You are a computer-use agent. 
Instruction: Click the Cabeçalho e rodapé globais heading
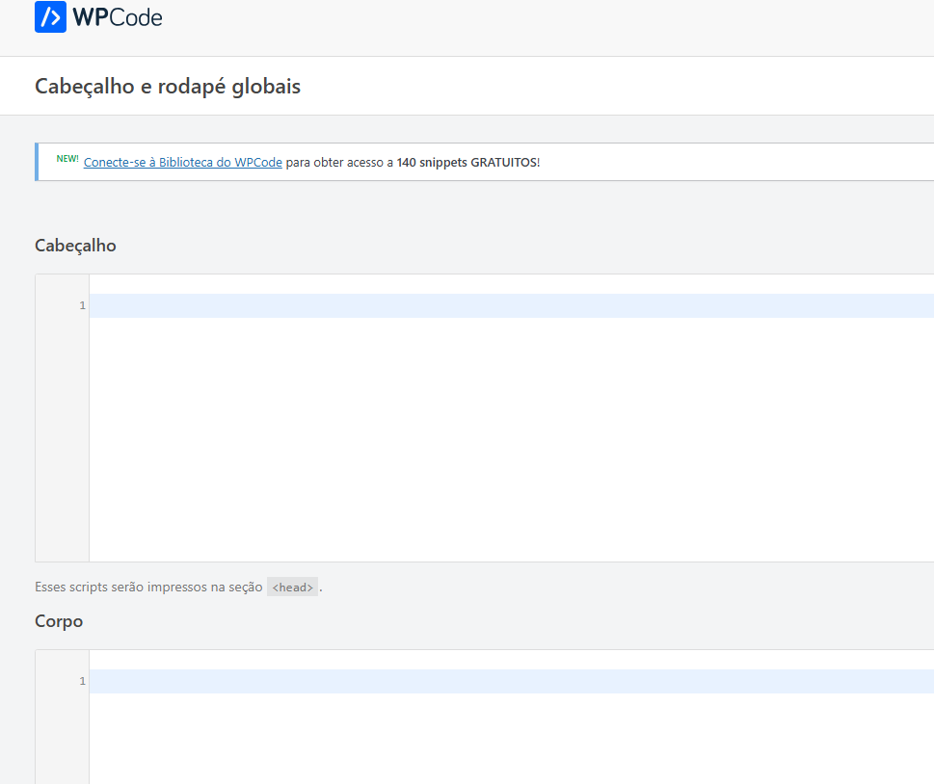[168, 87]
